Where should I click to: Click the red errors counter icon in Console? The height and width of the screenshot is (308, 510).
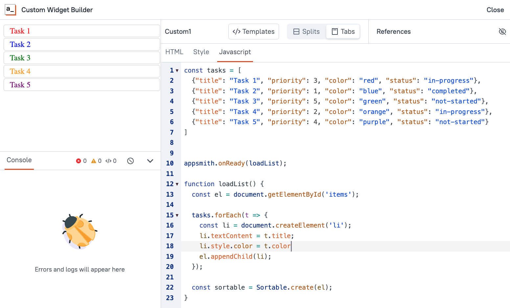point(78,161)
